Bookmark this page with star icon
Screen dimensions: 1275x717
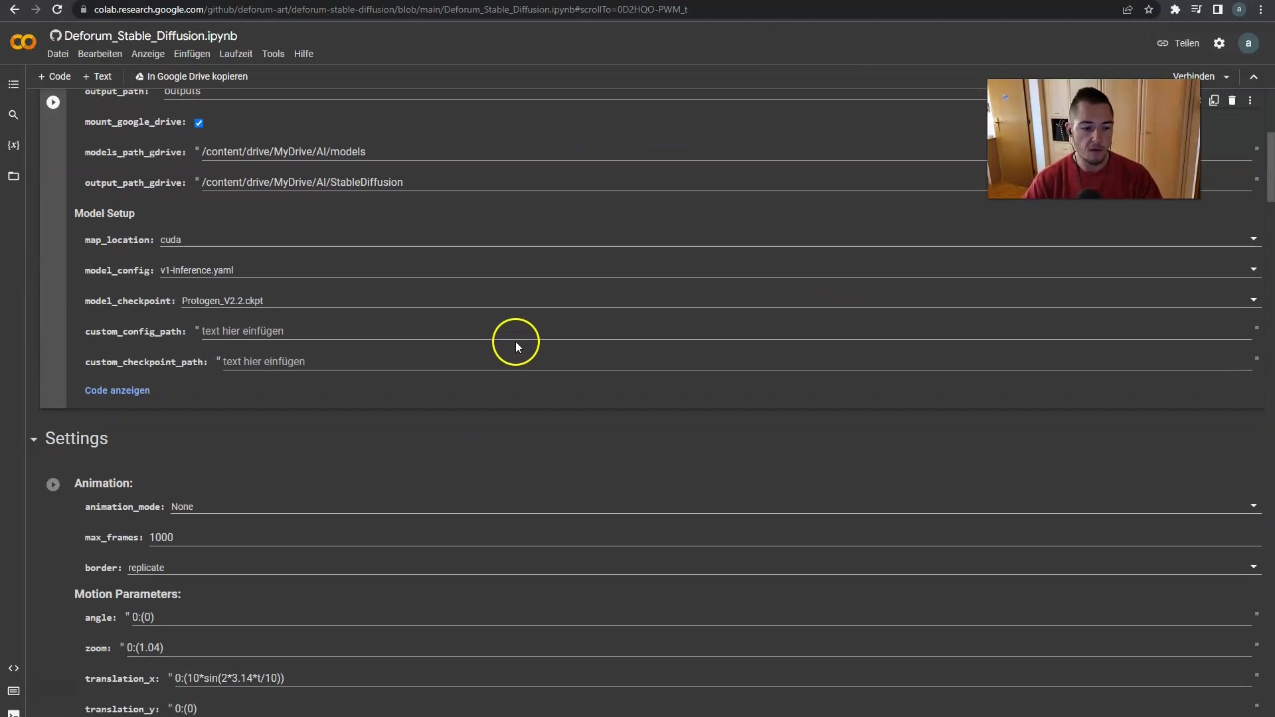(1149, 9)
